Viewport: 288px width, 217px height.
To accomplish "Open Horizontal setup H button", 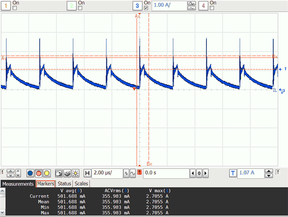I will pos(88,173).
